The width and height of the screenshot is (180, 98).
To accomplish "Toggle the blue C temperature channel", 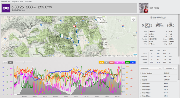I will (133, 62).
